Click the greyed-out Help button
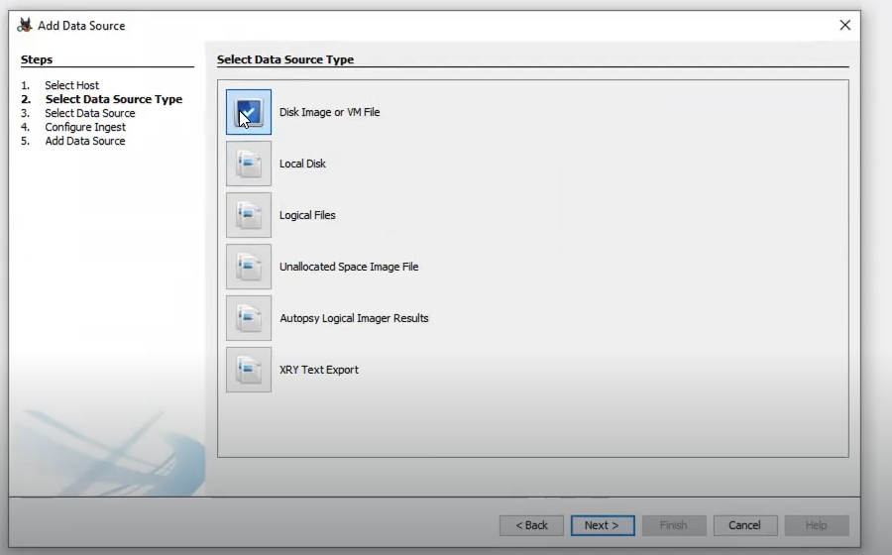The image size is (892, 555). [x=817, y=525]
